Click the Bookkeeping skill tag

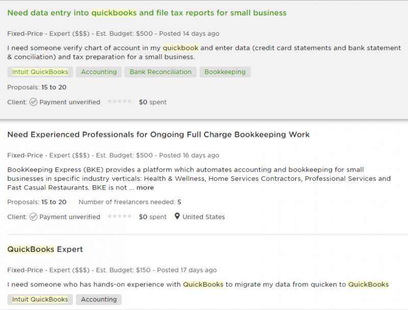click(x=225, y=72)
